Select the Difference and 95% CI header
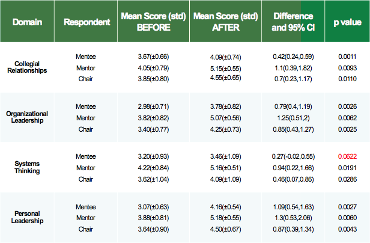Image resolution: width=370 pixels, height=243 pixels. [293, 22]
